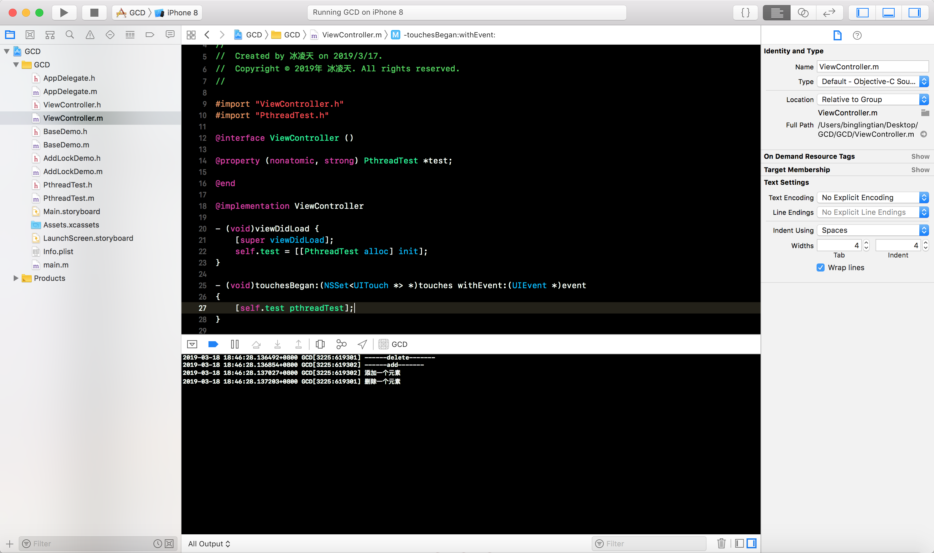Open Line Endings dropdown

click(873, 212)
